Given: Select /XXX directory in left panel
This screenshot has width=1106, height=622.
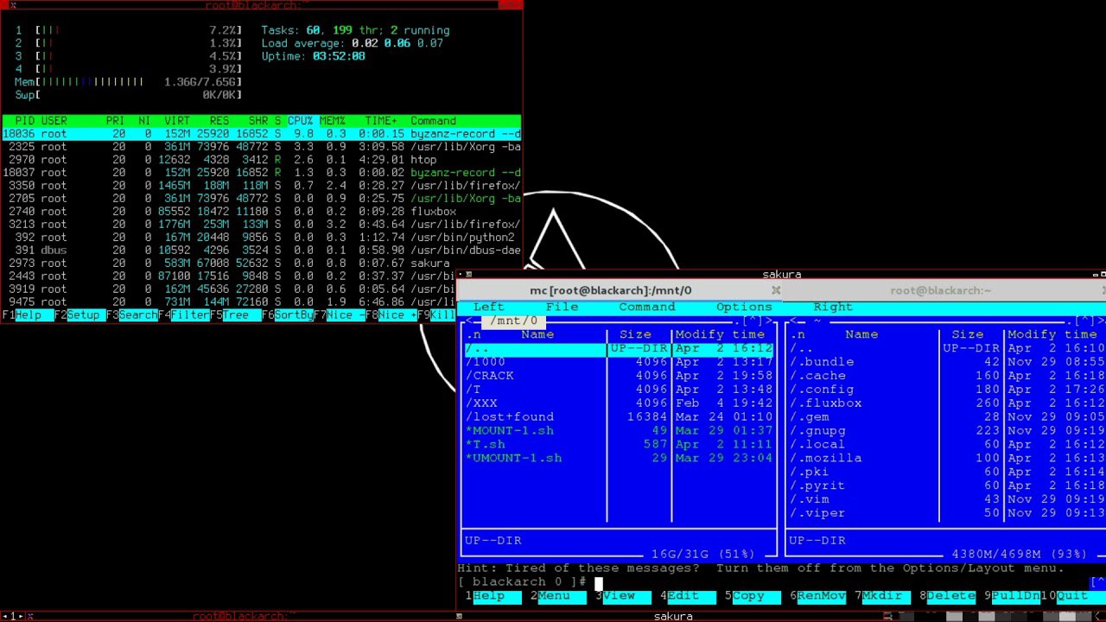Looking at the screenshot, I should (620, 403).
